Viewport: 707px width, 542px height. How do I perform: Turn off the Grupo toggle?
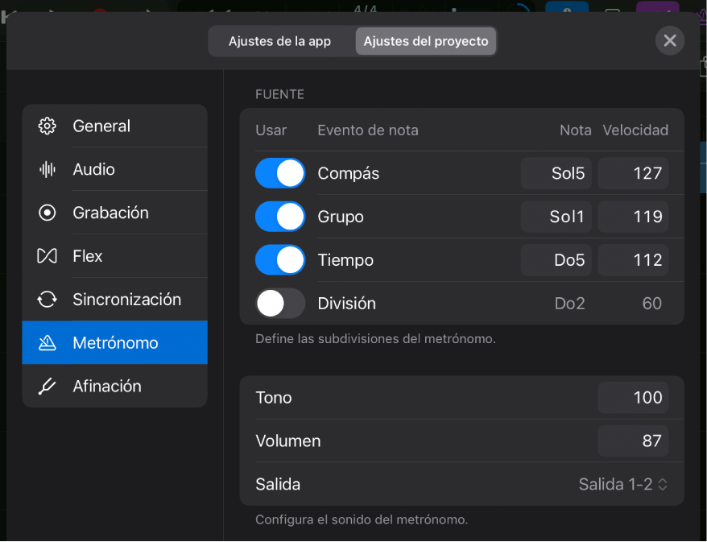[x=279, y=216]
